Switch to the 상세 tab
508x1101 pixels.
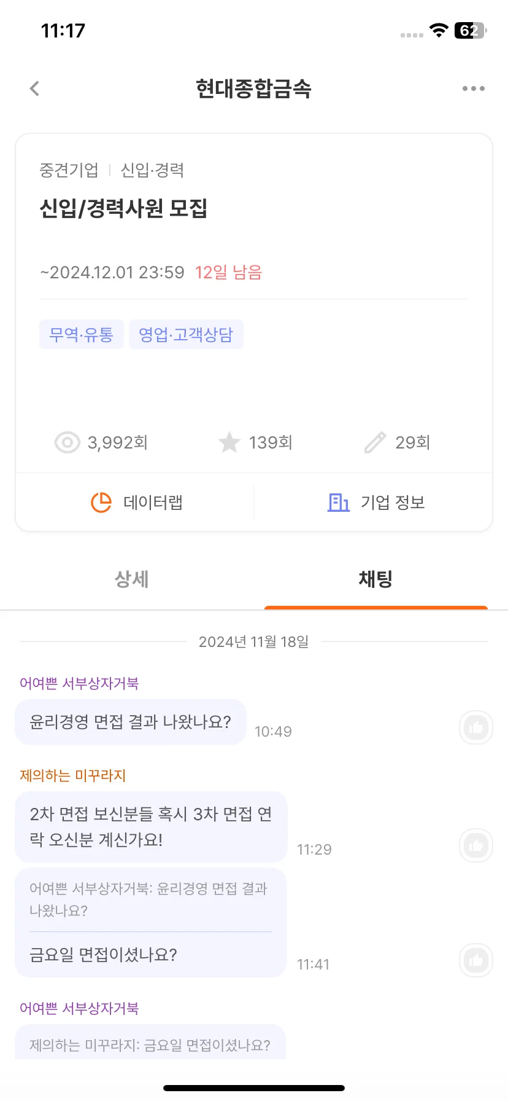pos(132,579)
